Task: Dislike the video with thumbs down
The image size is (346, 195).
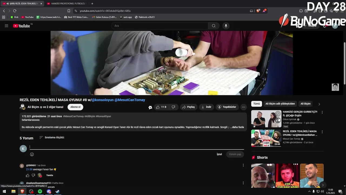Action: (174, 107)
